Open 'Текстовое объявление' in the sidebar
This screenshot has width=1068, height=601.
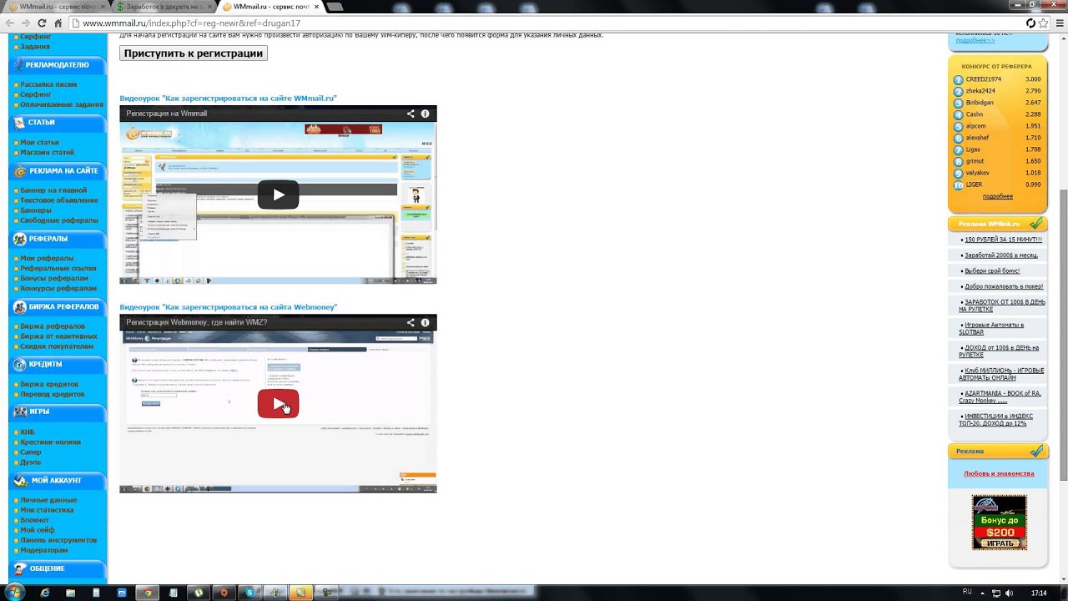tap(58, 200)
